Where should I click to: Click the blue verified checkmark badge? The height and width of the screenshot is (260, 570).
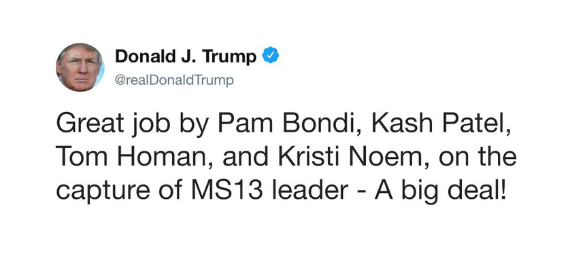pyautogui.click(x=271, y=56)
